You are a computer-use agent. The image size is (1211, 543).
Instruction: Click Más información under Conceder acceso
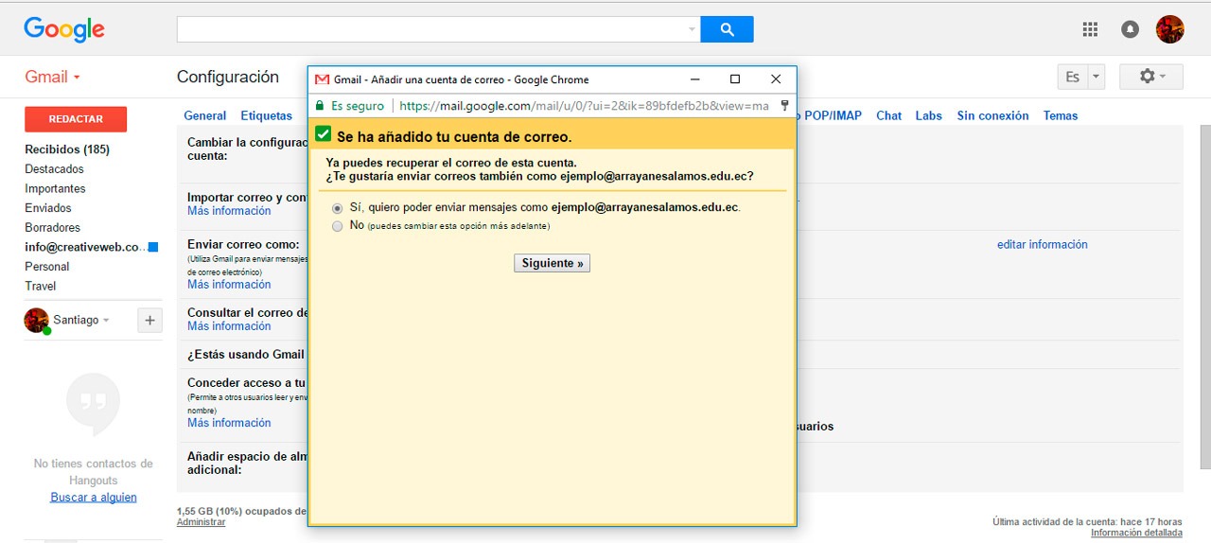click(x=229, y=423)
